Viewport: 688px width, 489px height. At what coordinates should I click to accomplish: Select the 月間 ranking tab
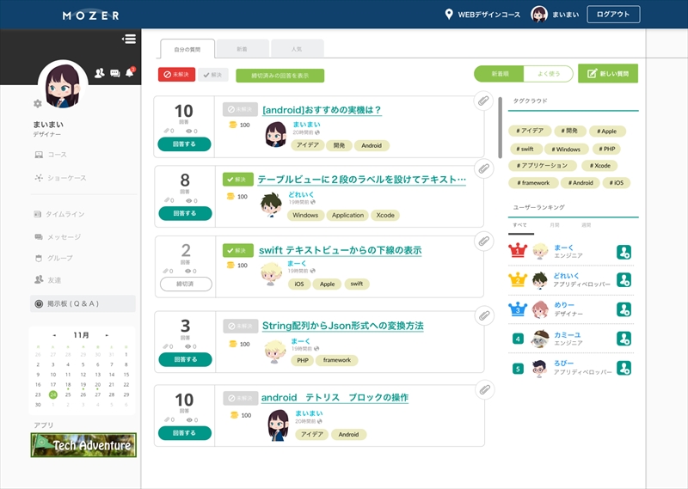click(x=553, y=223)
